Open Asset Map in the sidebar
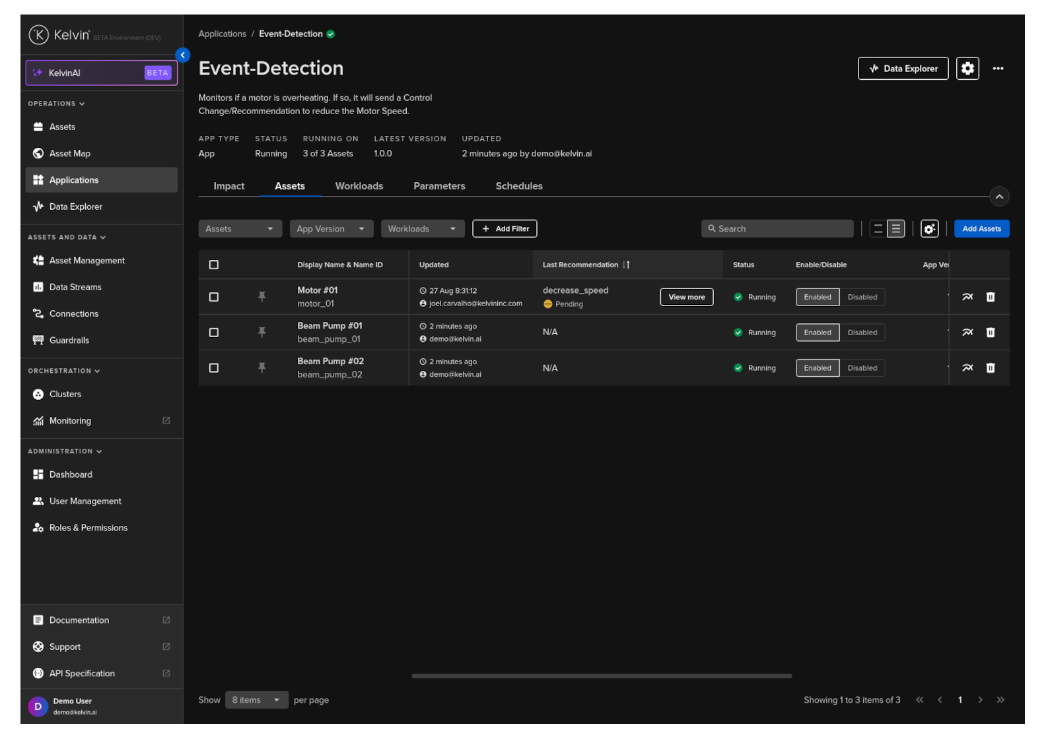 click(102, 154)
